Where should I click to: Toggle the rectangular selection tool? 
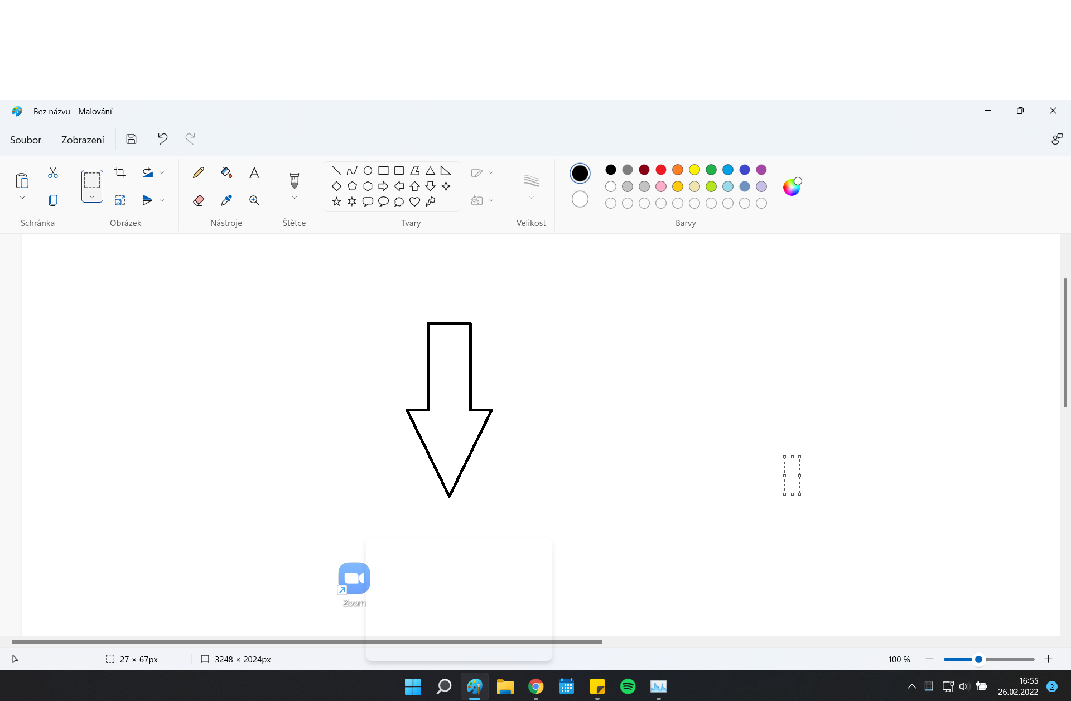[x=92, y=180]
